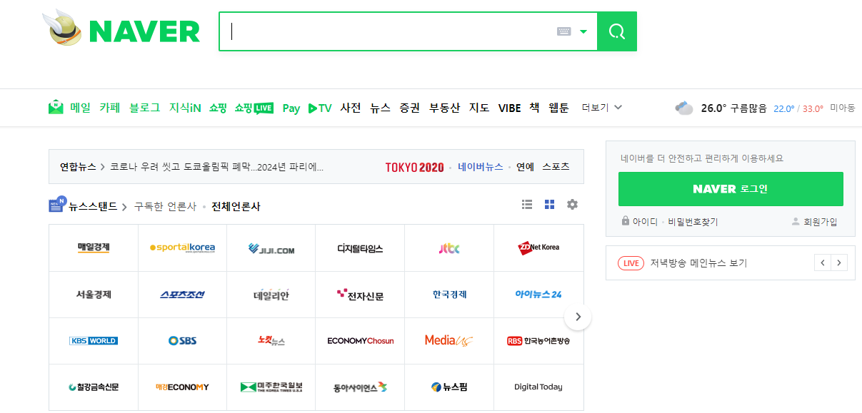
Task: Switch to 구독한 언론사 tab
Action: point(165,207)
